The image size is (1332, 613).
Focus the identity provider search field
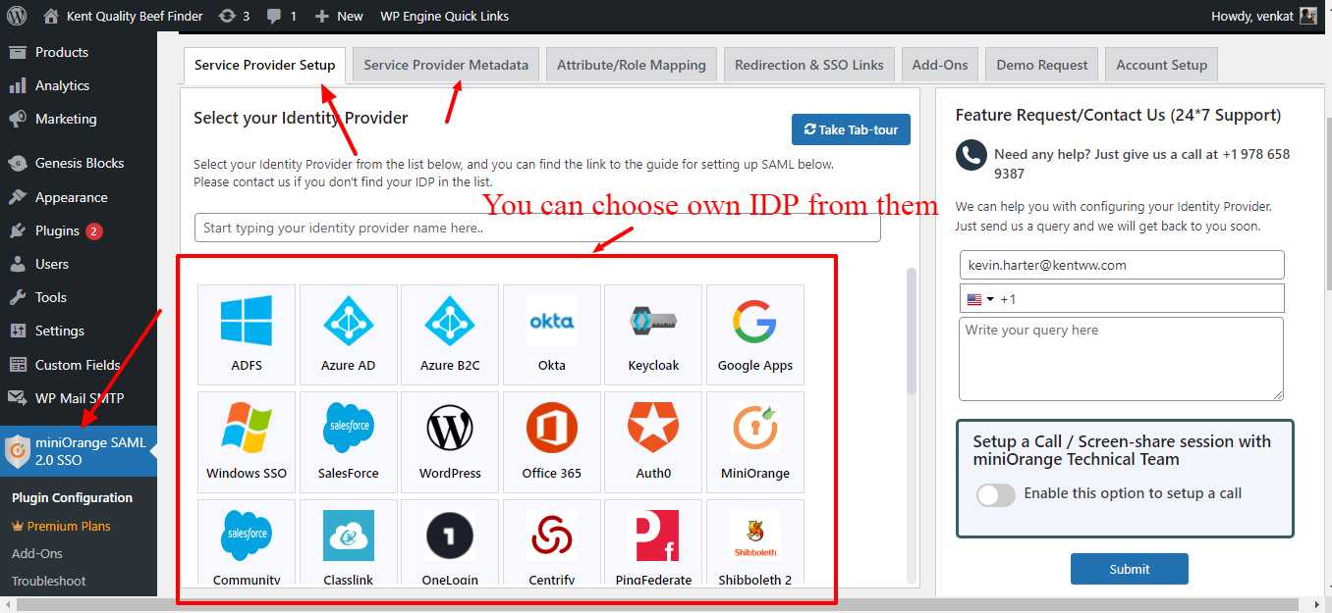coord(537,228)
